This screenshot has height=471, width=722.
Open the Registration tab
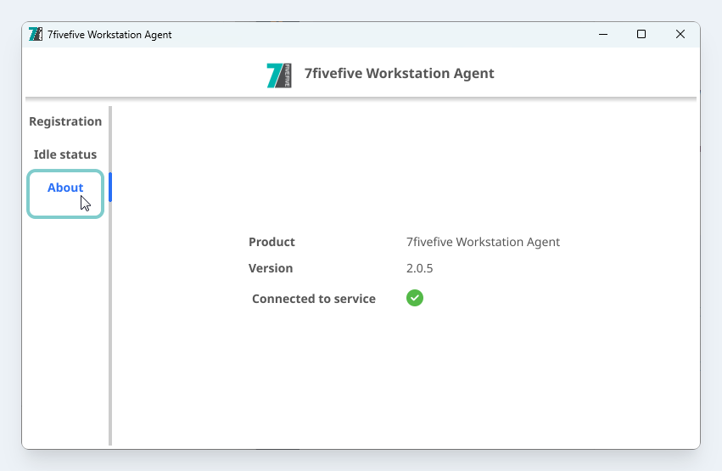[65, 121]
